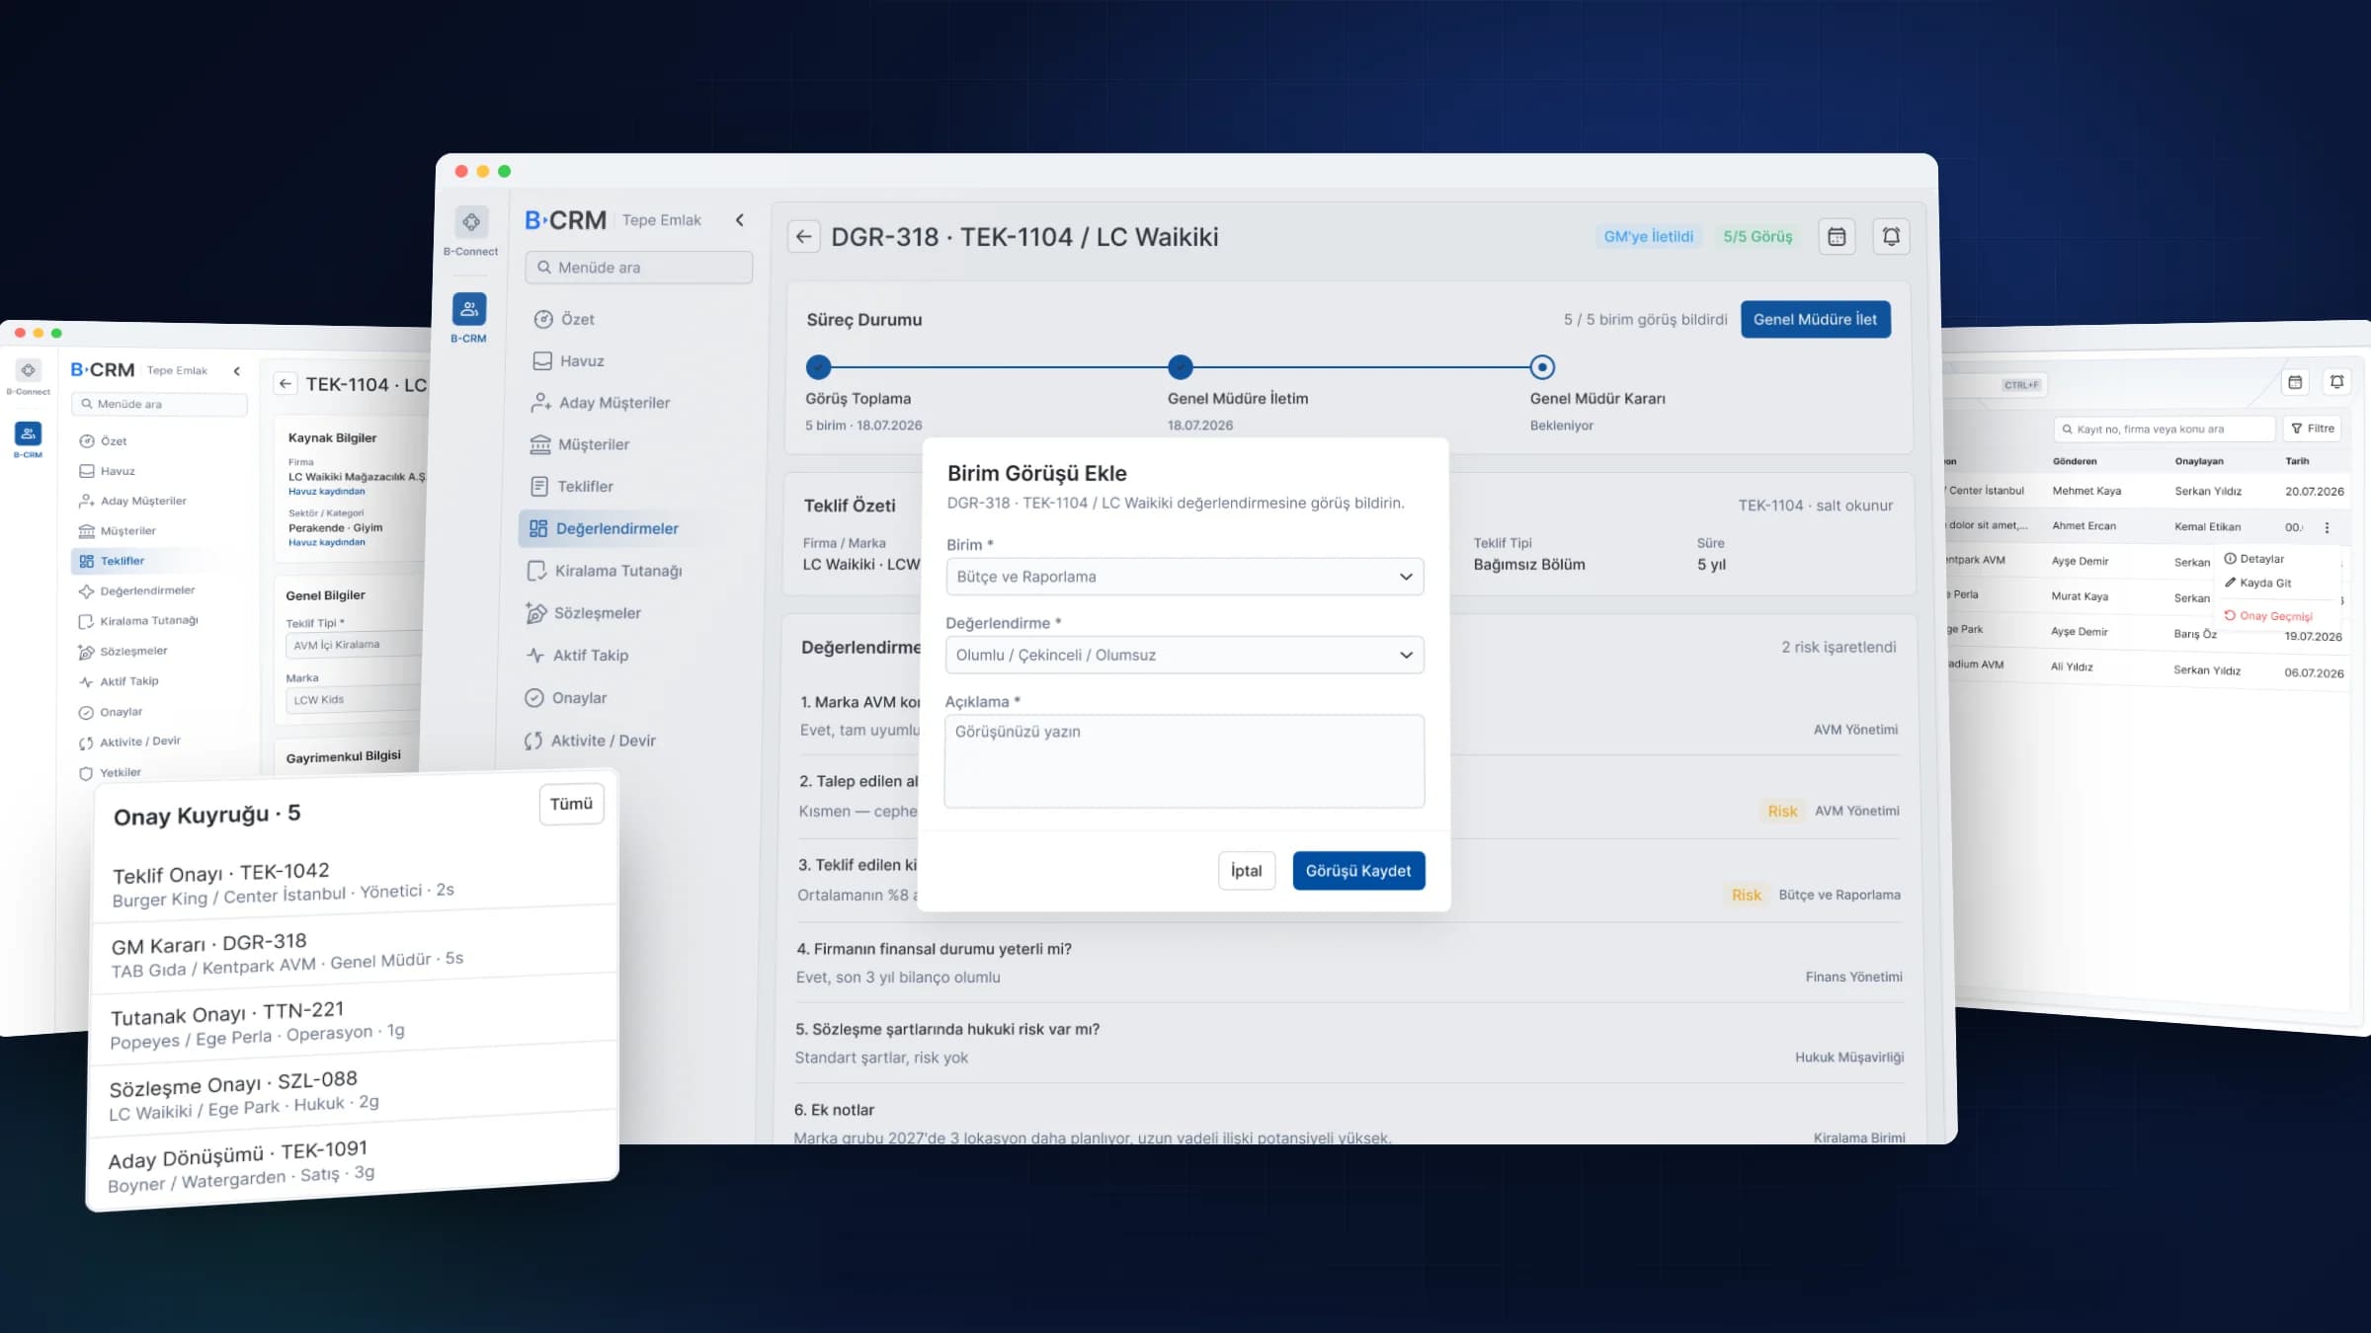The image size is (2371, 1333).
Task: Click the Açıklama text area
Action: (1185, 761)
